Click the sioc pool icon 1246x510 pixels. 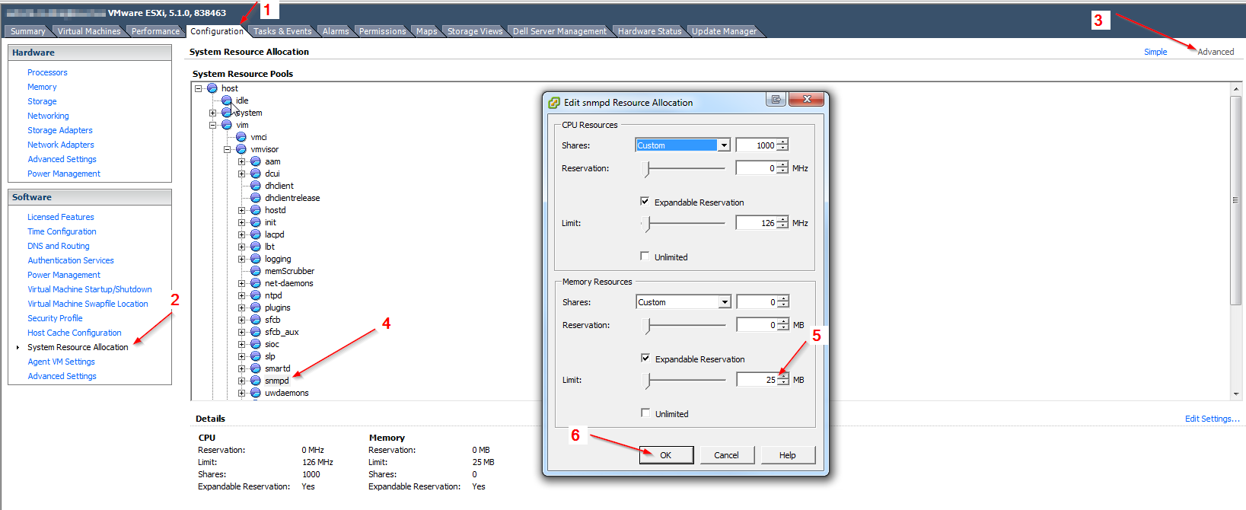(256, 344)
